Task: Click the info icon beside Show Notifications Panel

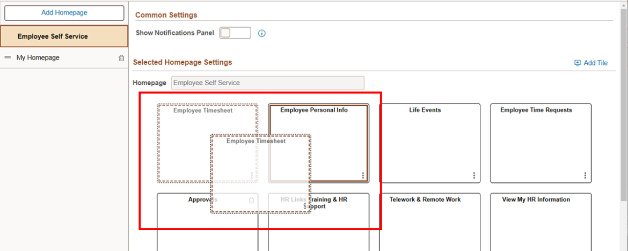Action: point(262,33)
